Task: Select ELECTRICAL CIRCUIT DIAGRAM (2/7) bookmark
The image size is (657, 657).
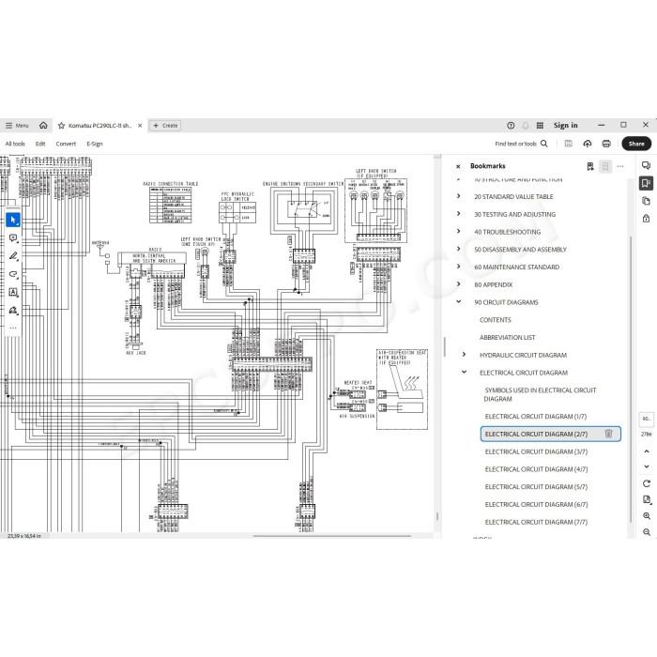Action: (x=536, y=434)
